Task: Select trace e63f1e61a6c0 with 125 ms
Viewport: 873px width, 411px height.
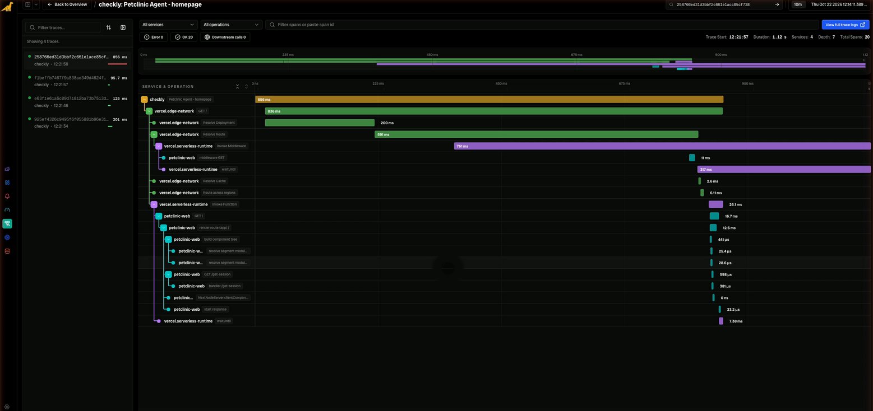Action: (78, 102)
